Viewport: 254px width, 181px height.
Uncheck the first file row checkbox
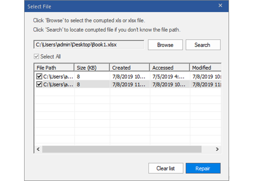(x=39, y=77)
